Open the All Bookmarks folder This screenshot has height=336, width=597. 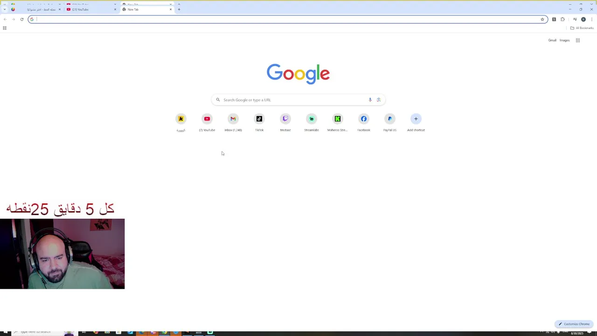pos(582,28)
